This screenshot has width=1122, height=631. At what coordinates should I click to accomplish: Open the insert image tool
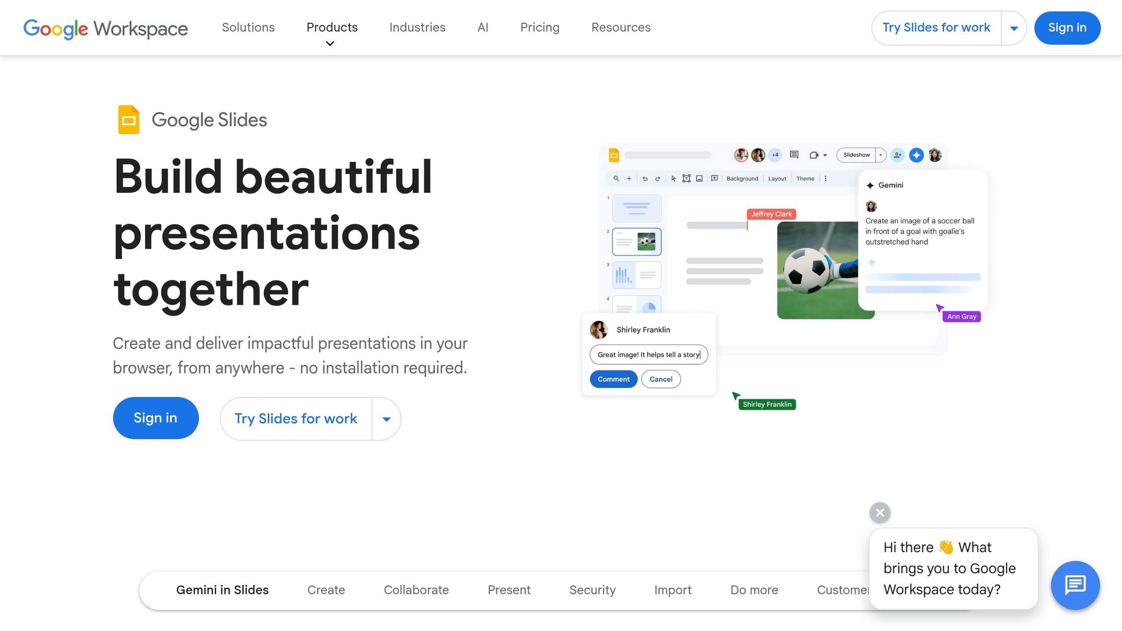click(700, 179)
